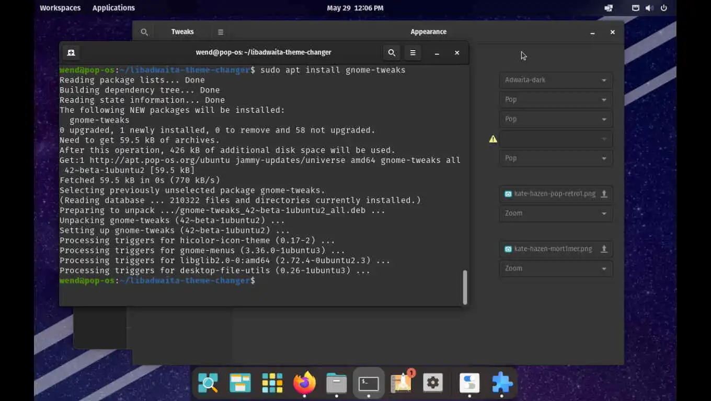Click the display/screen-share tray icon
The width and height of the screenshot is (711, 401).
[x=609, y=8]
